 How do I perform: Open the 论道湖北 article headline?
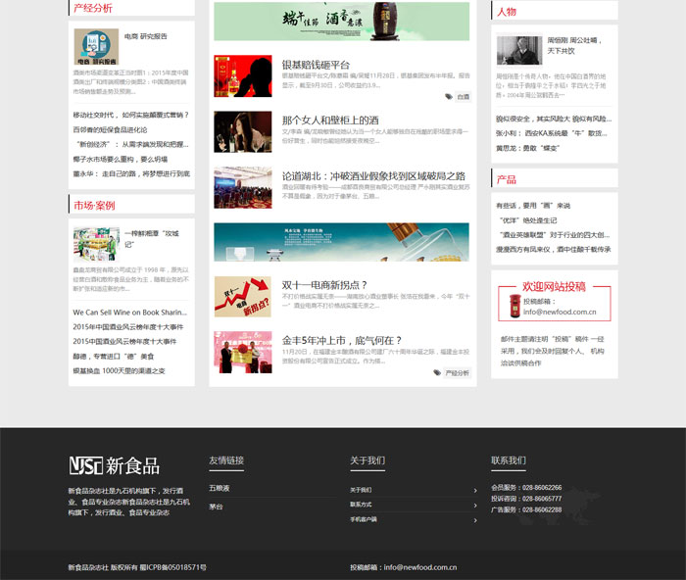pyautogui.click(x=372, y=176)
